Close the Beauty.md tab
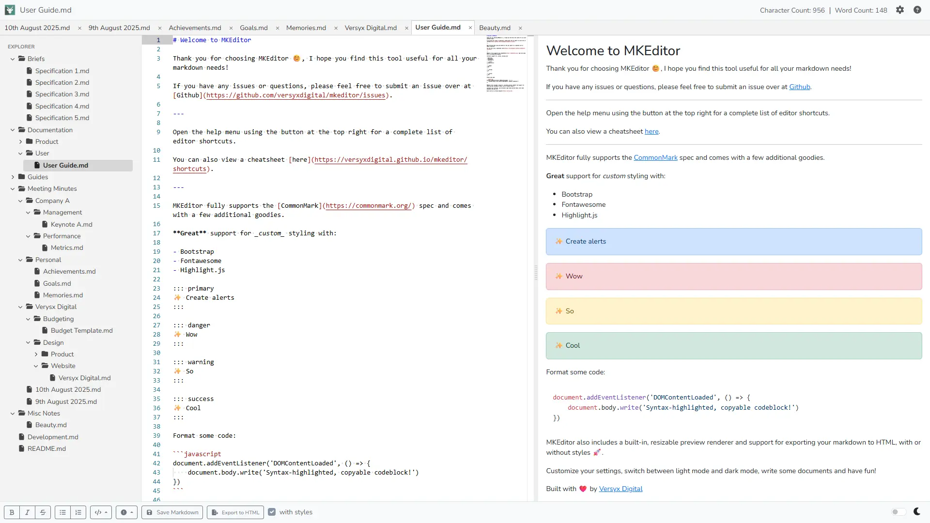Viewport: 930px width, 523px height. (x=520, y=28)
